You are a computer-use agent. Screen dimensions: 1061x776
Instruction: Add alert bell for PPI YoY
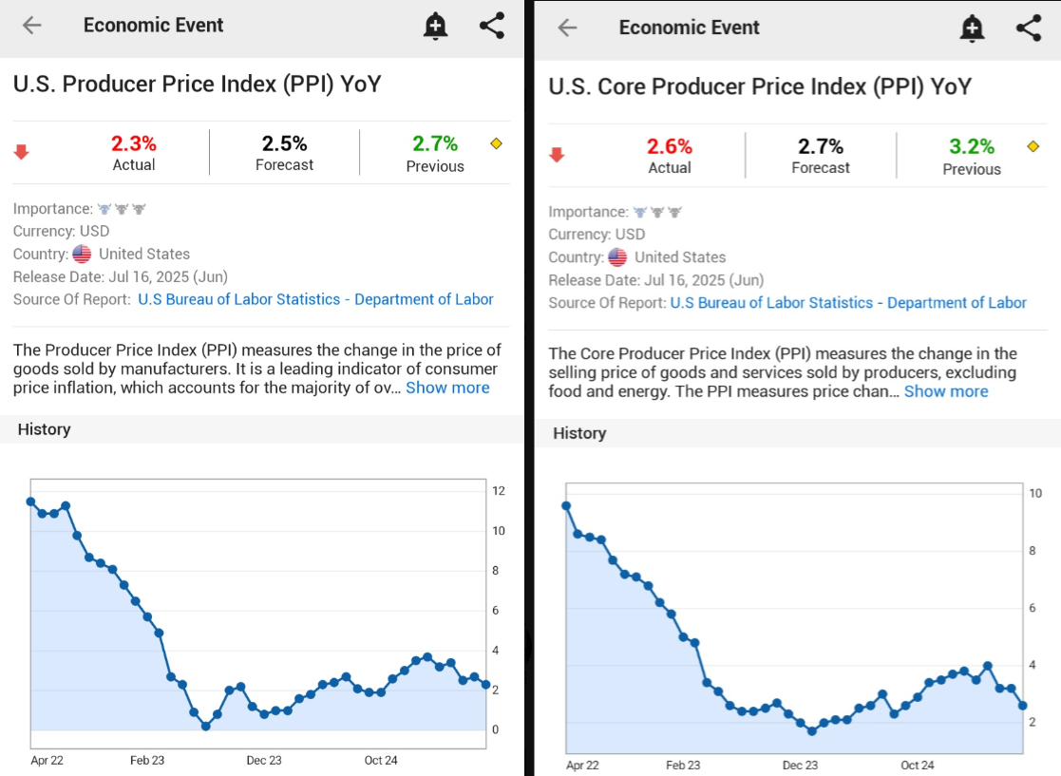(435, 27)
